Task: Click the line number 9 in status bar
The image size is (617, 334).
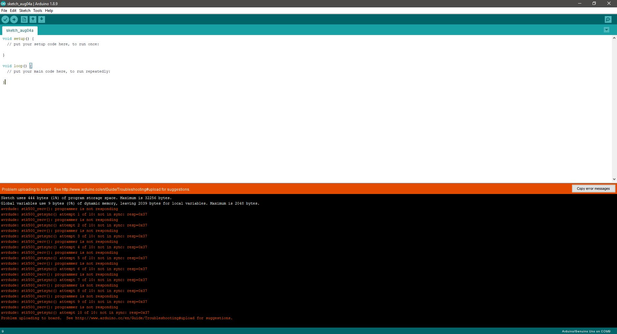Action: pos(3,331)
